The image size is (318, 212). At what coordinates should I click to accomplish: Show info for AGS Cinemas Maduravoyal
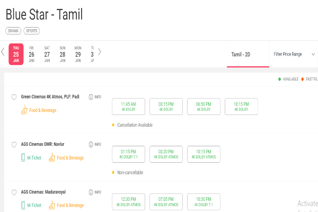coord(91,192)
